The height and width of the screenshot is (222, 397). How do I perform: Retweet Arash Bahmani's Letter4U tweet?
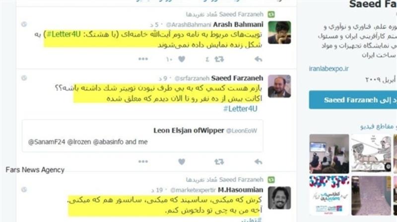(219, 59)
